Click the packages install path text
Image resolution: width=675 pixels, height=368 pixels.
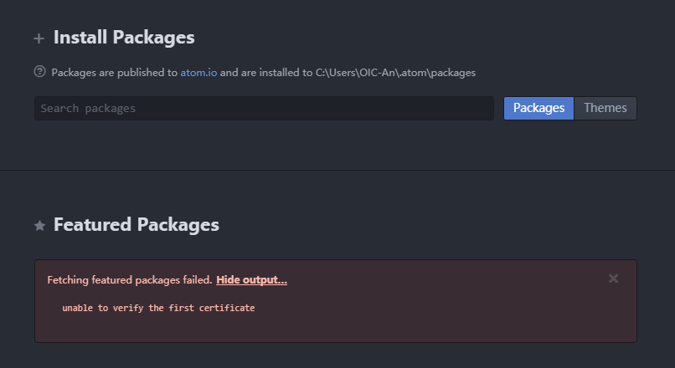pos(395,72)
